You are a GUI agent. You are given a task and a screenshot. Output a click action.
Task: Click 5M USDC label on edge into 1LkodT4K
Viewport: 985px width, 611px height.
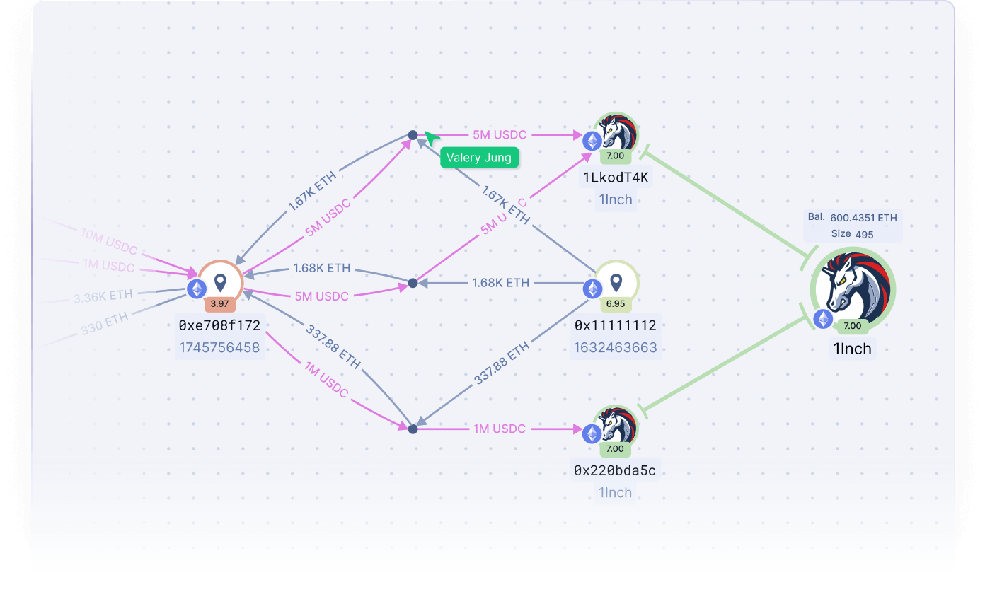point(501,134)
